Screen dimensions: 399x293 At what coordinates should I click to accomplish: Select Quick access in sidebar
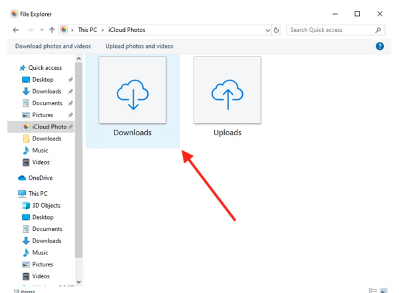pos(45,68)
